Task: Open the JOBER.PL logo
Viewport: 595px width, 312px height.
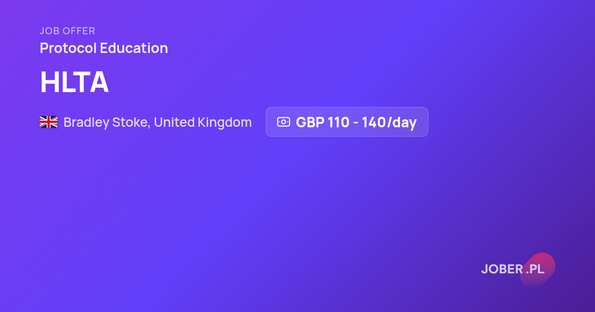Action: point(513,269)
